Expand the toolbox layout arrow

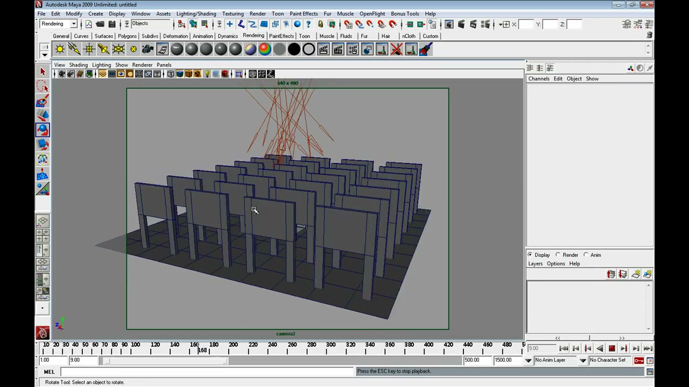(x=43, y=309)
